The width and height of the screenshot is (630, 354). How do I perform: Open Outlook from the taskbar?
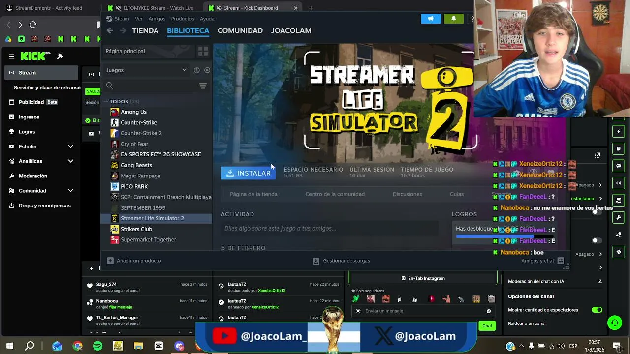click(x=57, y=346)
